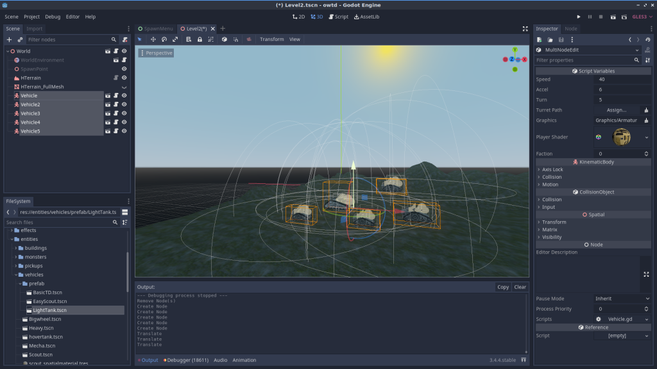Click the Instance Scene link icon
The image size is (657, 369).
coord(20,40)
